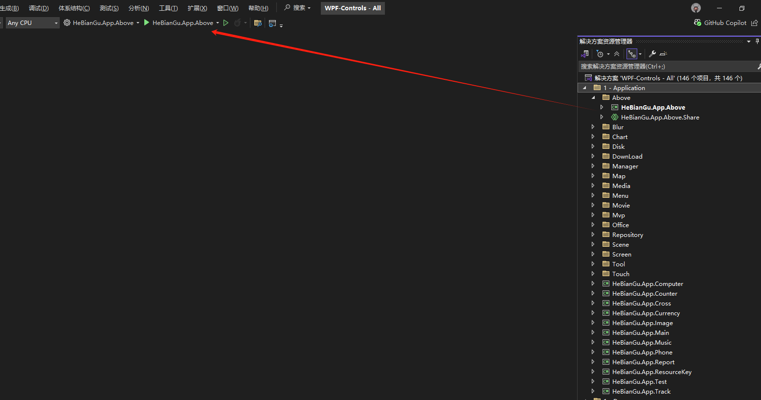This screenshot has height=400, width=761.
Task: Open the Any CPU platform dropdown
Action: click(32, 23)
